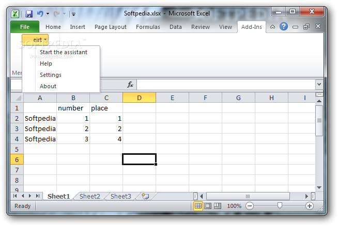The height and width of the screenshot is (226, 338).
Task: Click cell C4 with value 4
Action: [x=106, y=139]
